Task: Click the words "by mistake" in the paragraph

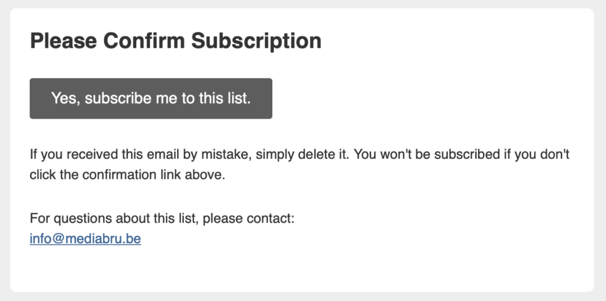Action: (x=186, y=155)
